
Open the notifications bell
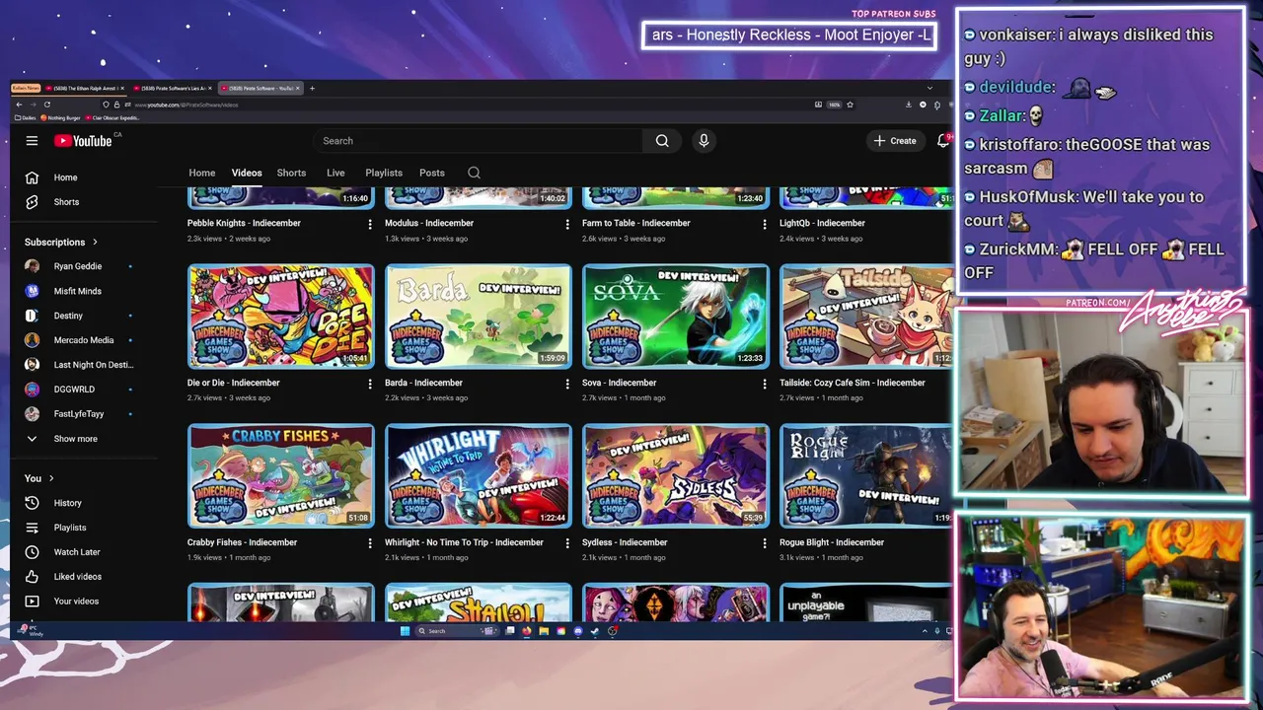click(x=943, y=141)
